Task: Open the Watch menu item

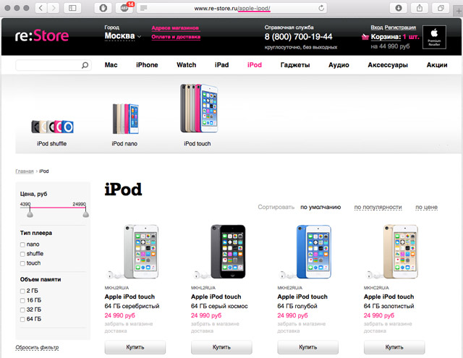Action: click(187, 65)
